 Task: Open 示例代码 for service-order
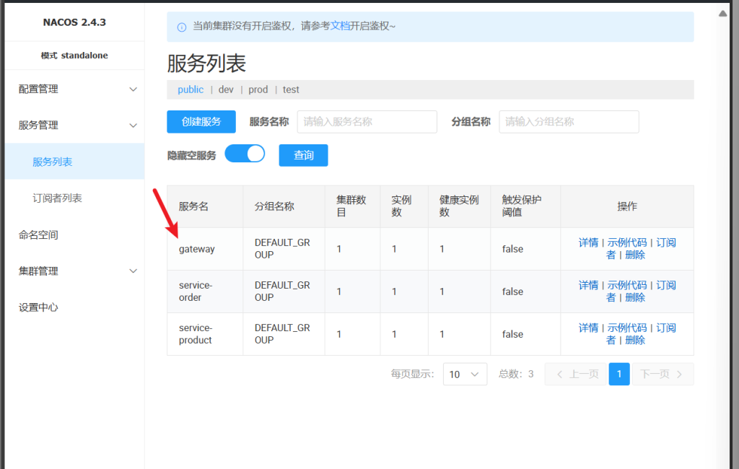[x=626, y=285]
